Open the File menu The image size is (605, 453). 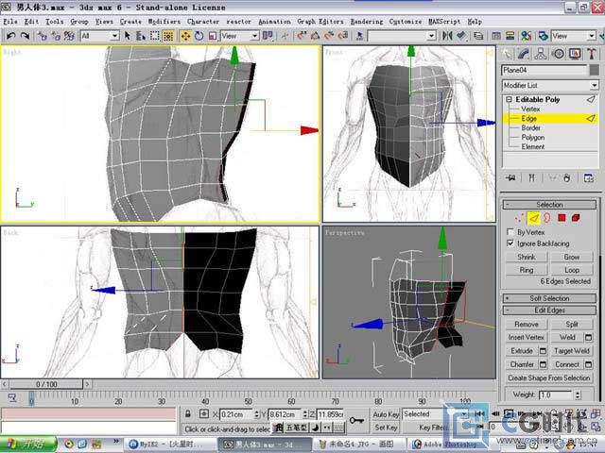coord(10,22)
